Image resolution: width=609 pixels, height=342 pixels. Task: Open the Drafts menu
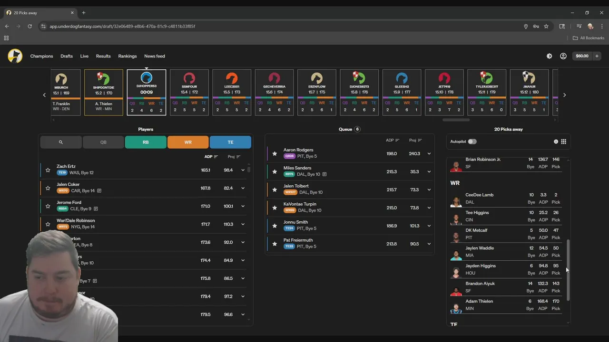67,56
